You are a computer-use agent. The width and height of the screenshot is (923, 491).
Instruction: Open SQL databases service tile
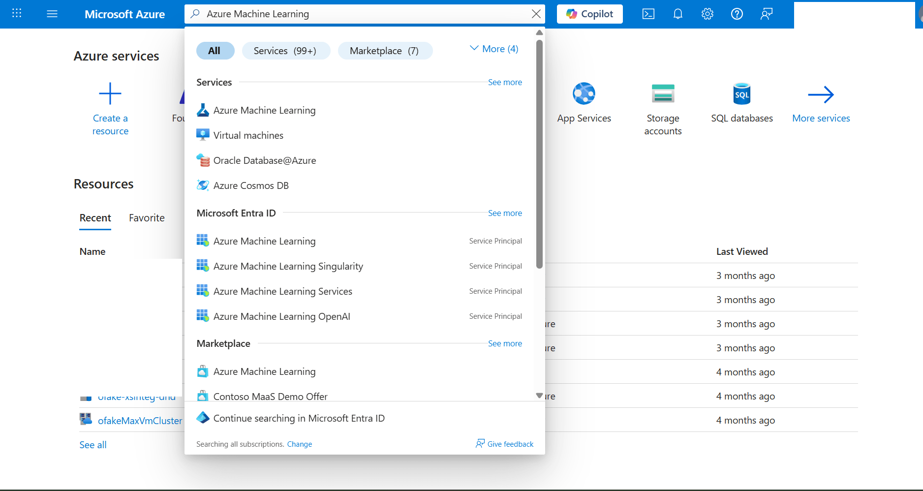pos(741,103)
